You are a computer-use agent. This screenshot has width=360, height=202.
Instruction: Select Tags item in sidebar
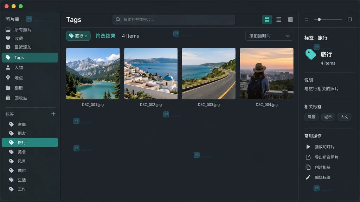30,58
